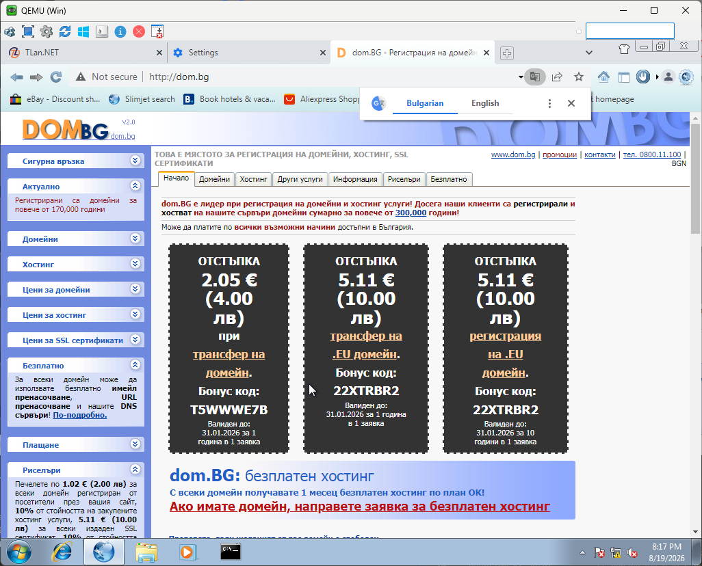Expand the Домейни sidebar panel

(135, 238)
